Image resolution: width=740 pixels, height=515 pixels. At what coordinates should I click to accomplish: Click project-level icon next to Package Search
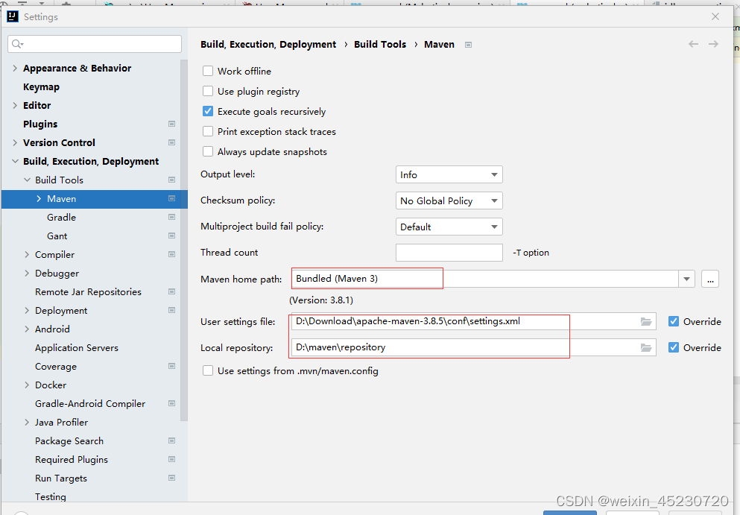click(172, 441)
